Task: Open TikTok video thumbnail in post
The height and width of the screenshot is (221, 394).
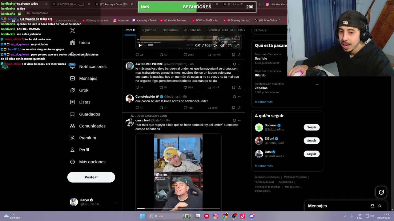Action: click(x=178, y=172)
